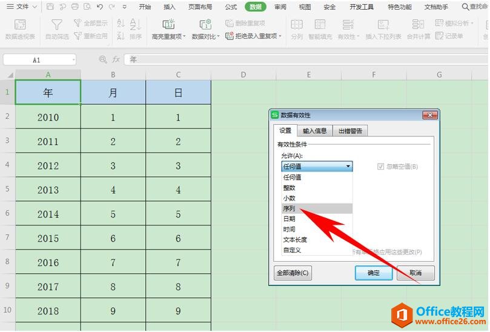Click the 全部清除(C) button
Viewport: 490px width, 332px height.
coord(293,273)
